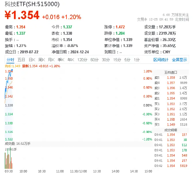Click the 10:00 time axis label
This screenshot has width=193, height=177.
click(x=23, y=171)
